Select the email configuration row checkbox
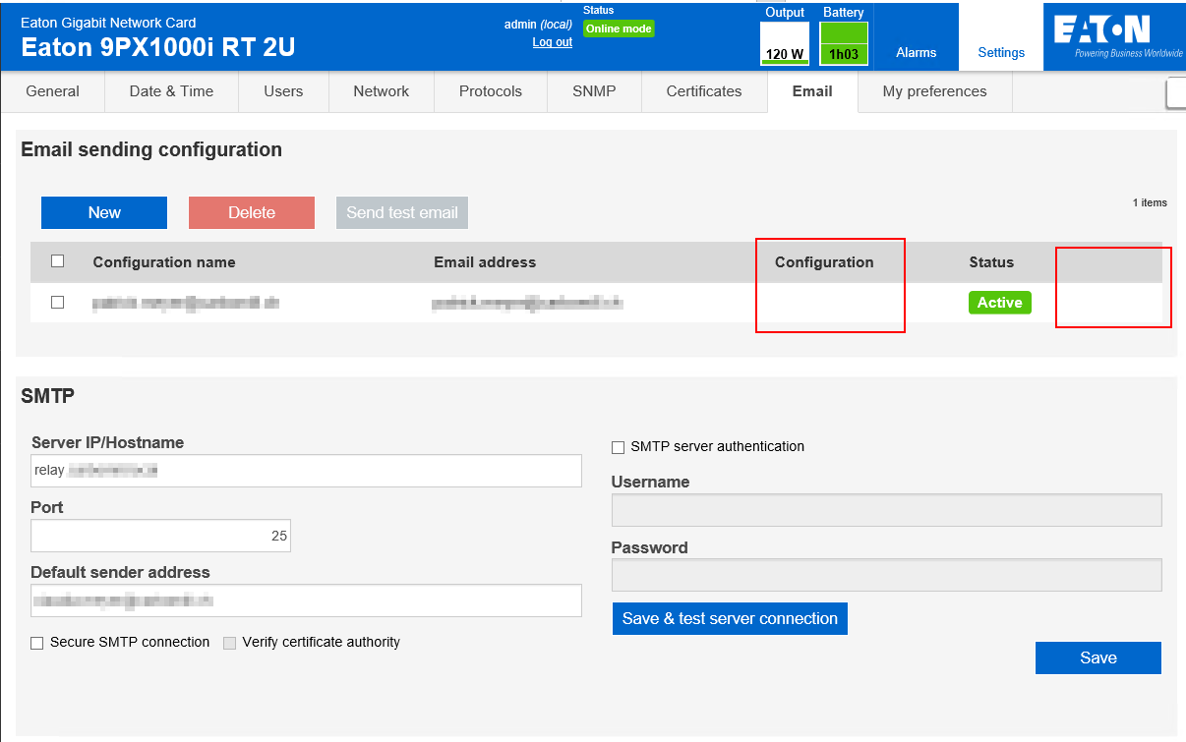The height and width of the screenshot is (742, 1186). (57, 303)
